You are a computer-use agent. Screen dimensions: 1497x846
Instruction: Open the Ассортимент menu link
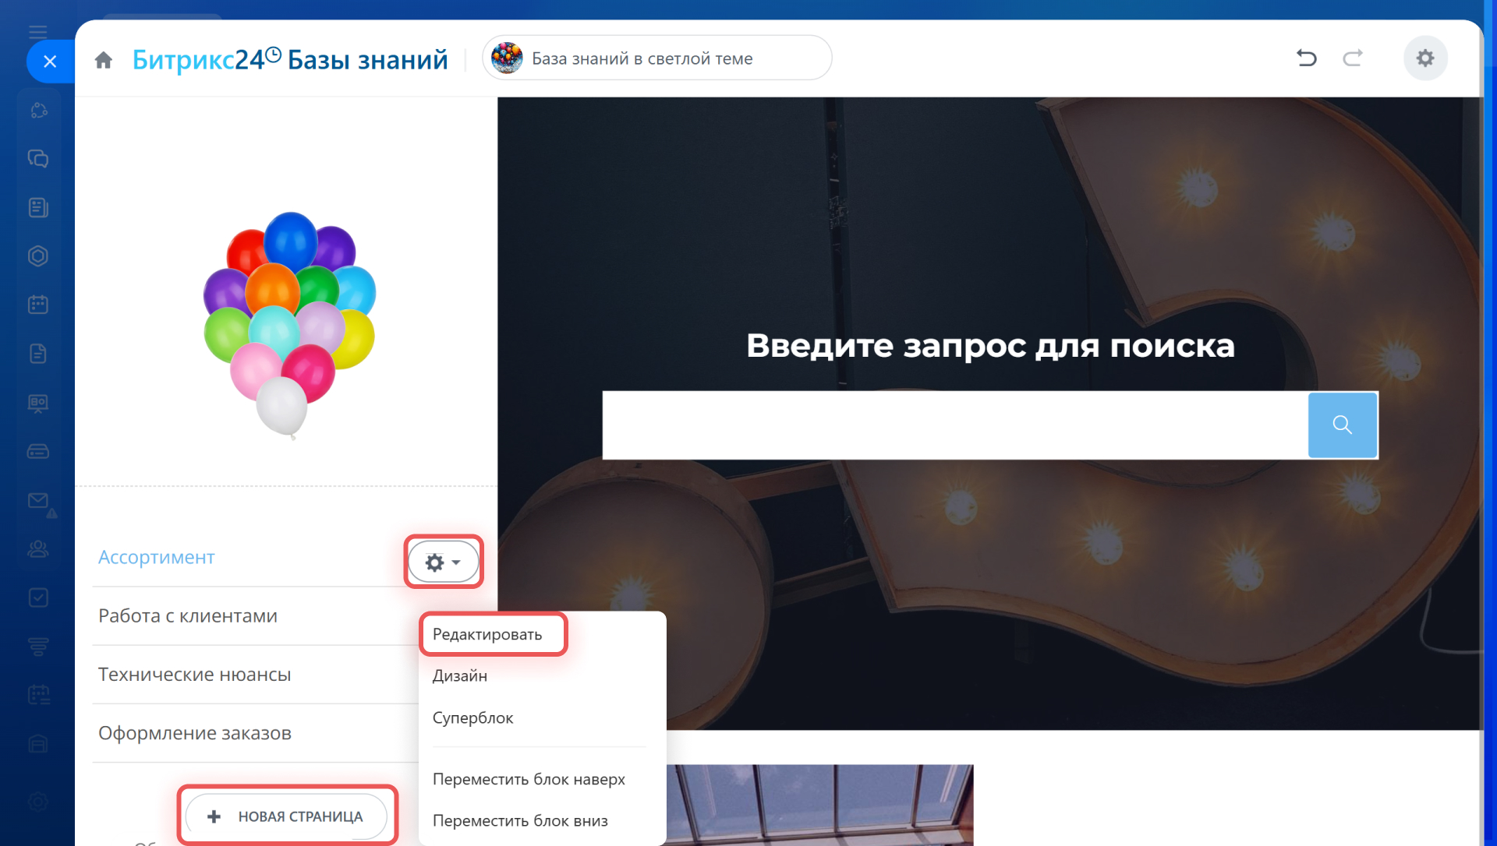(x=157, y=557)
